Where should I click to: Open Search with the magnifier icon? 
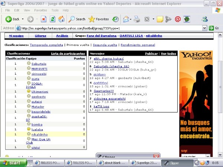point(71,19)
